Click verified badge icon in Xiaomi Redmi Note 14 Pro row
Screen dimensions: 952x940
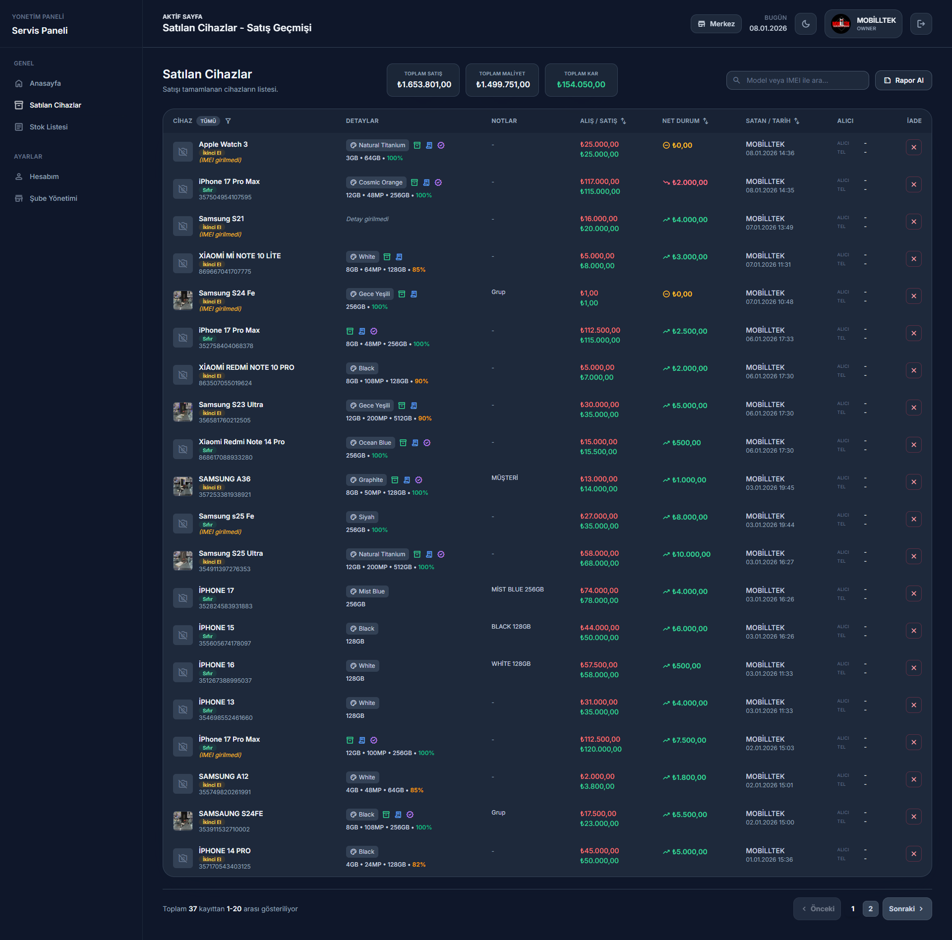pos(427,443)
